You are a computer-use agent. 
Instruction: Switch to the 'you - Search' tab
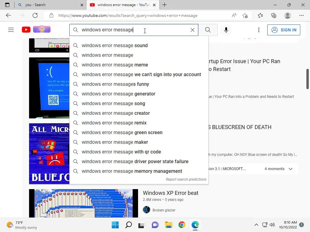click(51, 5)
